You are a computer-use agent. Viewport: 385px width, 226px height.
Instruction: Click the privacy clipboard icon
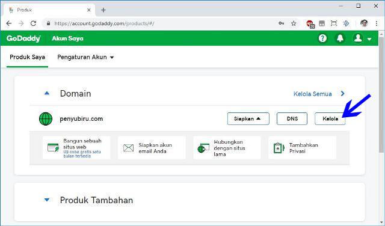tap(279, 148)
